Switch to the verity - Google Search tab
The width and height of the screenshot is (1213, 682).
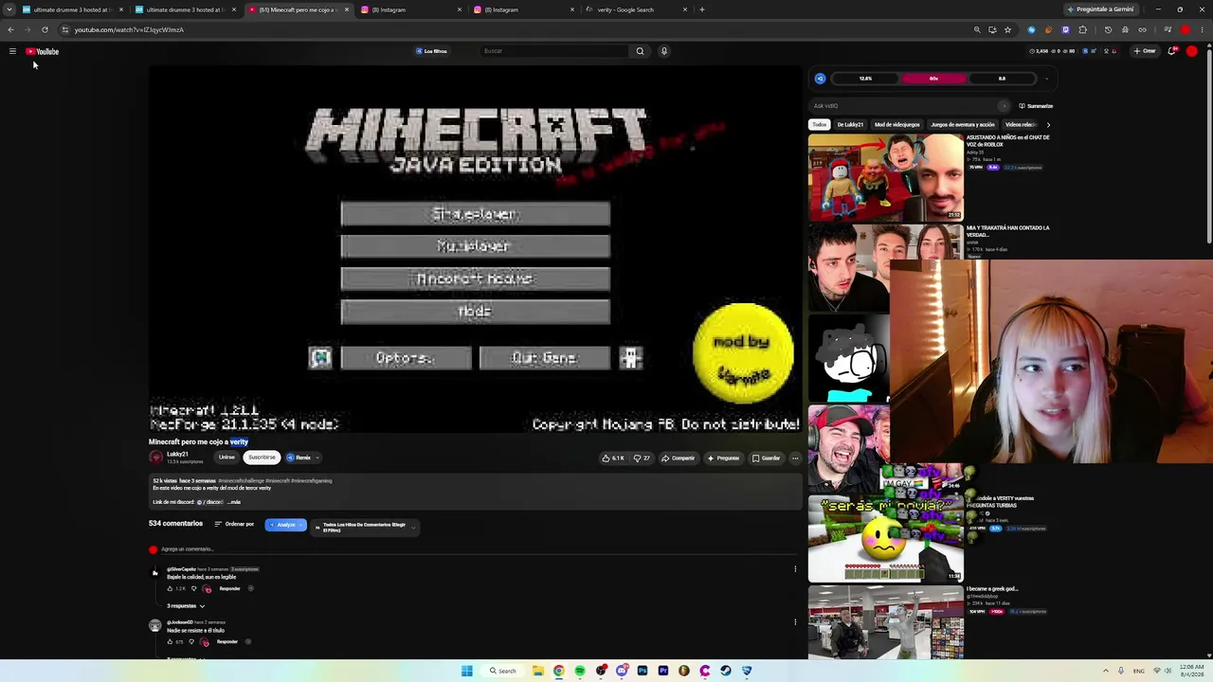coord(637,9)
